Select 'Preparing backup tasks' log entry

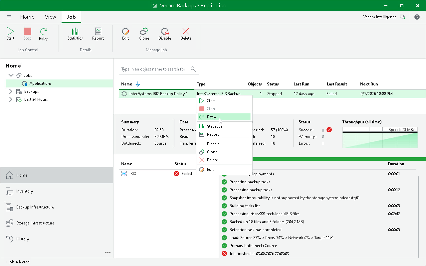pos(250,182)
